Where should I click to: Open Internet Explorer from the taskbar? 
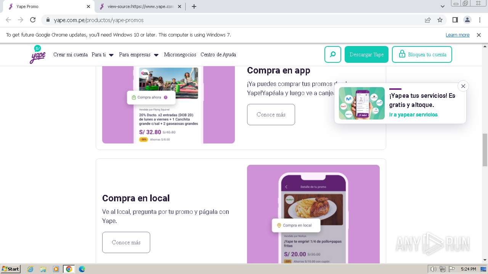tap(30, 269)
